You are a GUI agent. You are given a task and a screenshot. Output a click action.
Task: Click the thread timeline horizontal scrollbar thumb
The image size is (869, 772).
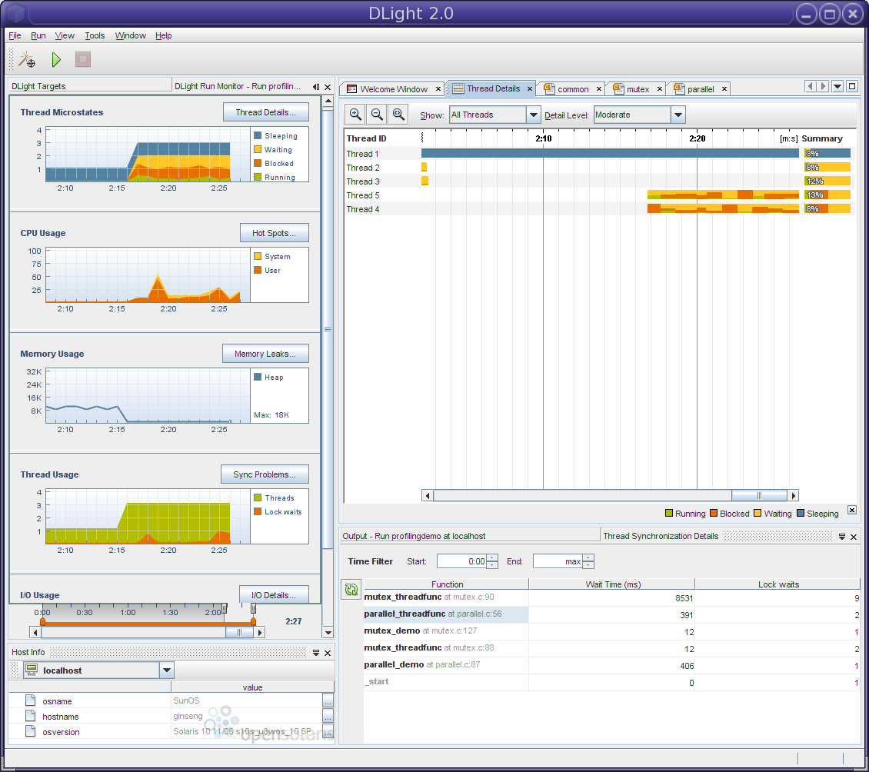pos(759,495)
